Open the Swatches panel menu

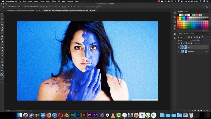tap(209, 12)
